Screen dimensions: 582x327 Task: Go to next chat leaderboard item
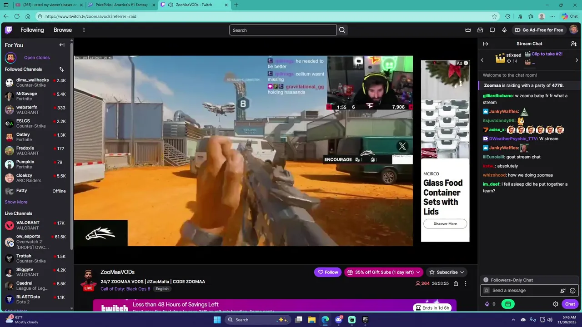[x=577, y=60]
